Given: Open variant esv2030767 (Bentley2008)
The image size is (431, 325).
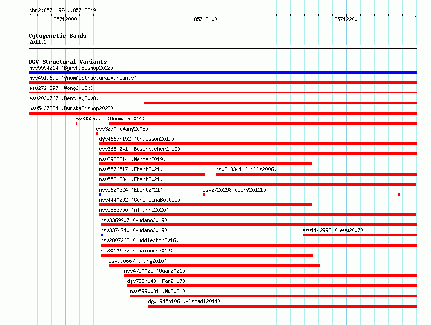Looking at the screenshot, I should (64, 98).
